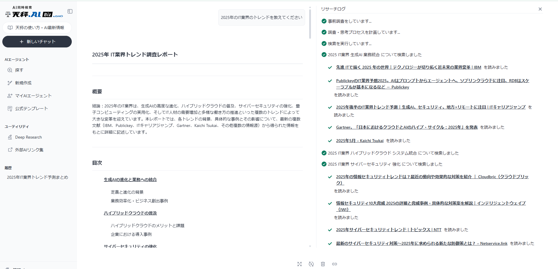Toggle the sidebar panel visibility icon
Viewport: 558px width, 269px height.
(x=70, y=11)
